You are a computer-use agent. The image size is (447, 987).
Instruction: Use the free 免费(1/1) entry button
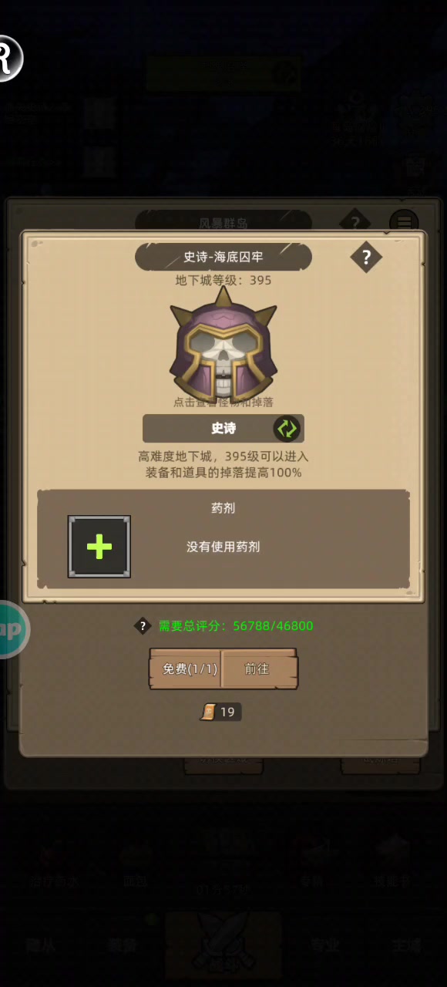pyautogui.click(x=186, y=669)
